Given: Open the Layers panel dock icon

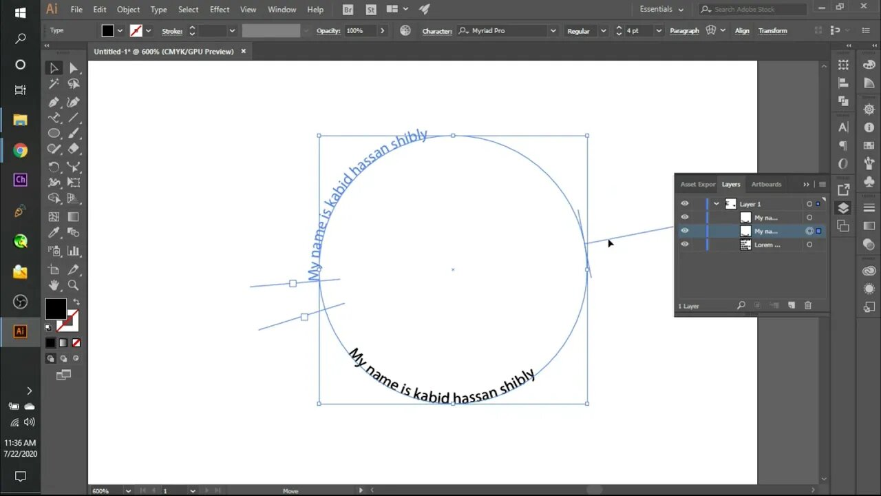Looking at the screenshot, I should point(844,208).
